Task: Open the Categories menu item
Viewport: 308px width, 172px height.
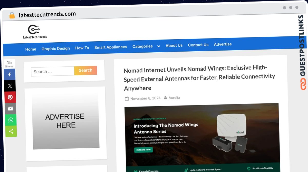Action: coord(142,46)
